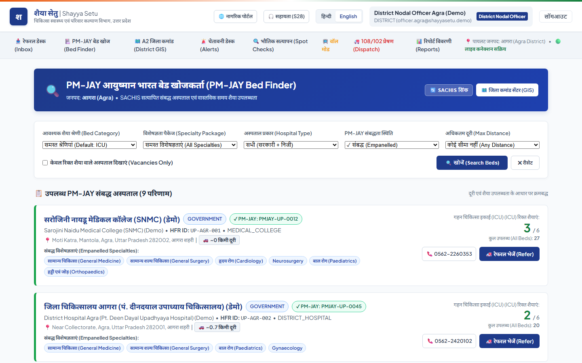The height and width of the screenshot is (363, 582).
Task: Click the clipboard icon beside results heading
Action: (39, 194)
